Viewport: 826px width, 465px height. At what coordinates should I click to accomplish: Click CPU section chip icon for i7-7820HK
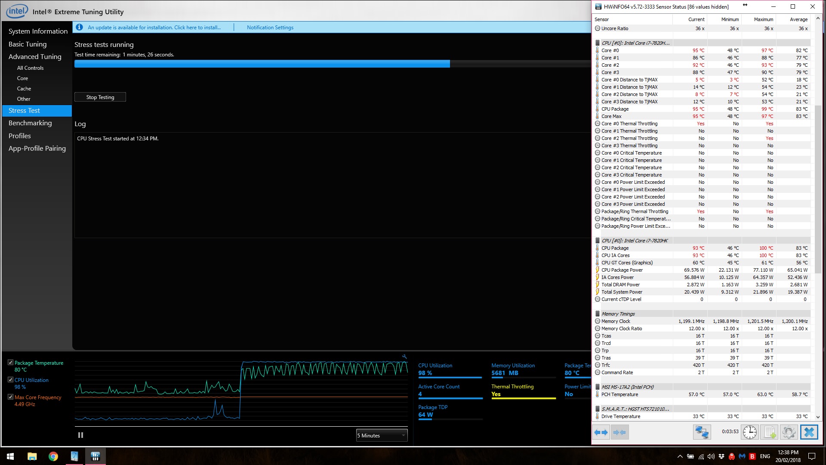coord(598,241)
